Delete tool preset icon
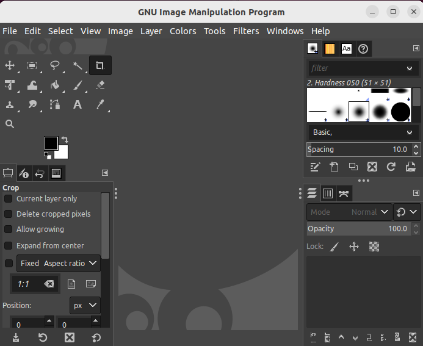423x346 pixels. pos(70,337)
